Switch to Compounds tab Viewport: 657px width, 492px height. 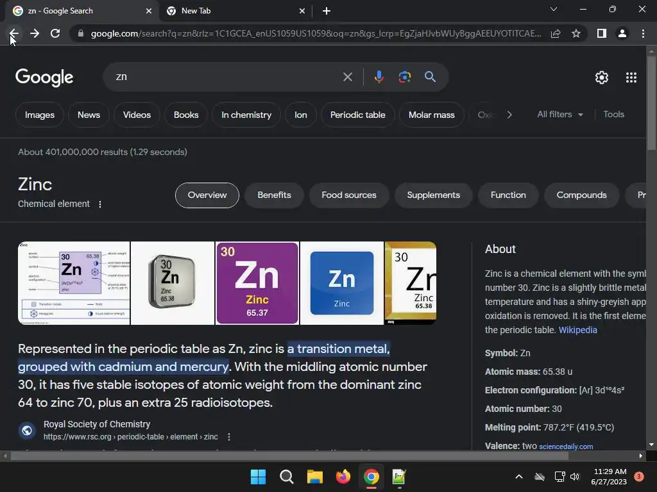point(581,195)
